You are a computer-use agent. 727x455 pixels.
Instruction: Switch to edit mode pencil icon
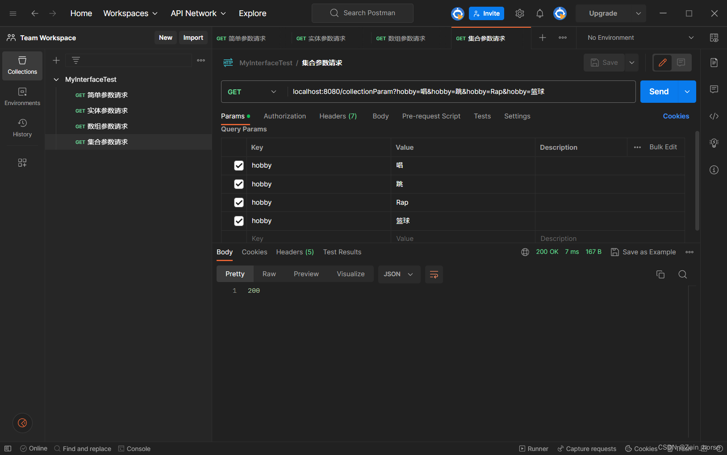pos(663,63)
